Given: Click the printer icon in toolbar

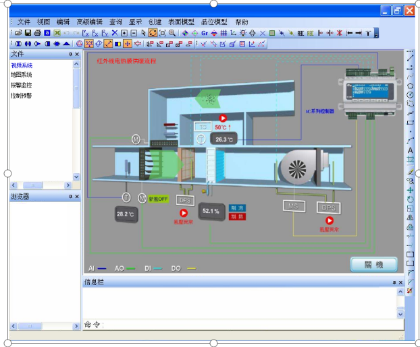Looking at the screenshot, I should [x=38, y=33].
